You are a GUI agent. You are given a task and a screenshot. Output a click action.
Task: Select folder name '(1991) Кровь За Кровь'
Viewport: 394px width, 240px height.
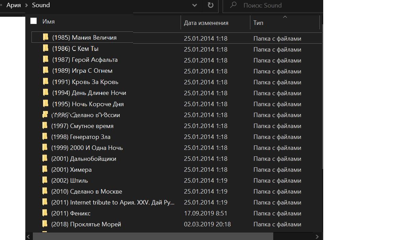(x=85, y=82)
